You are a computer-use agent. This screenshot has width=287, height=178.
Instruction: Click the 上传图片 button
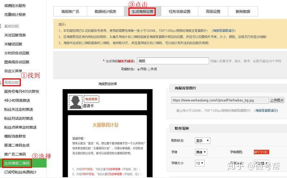[277, 100]
